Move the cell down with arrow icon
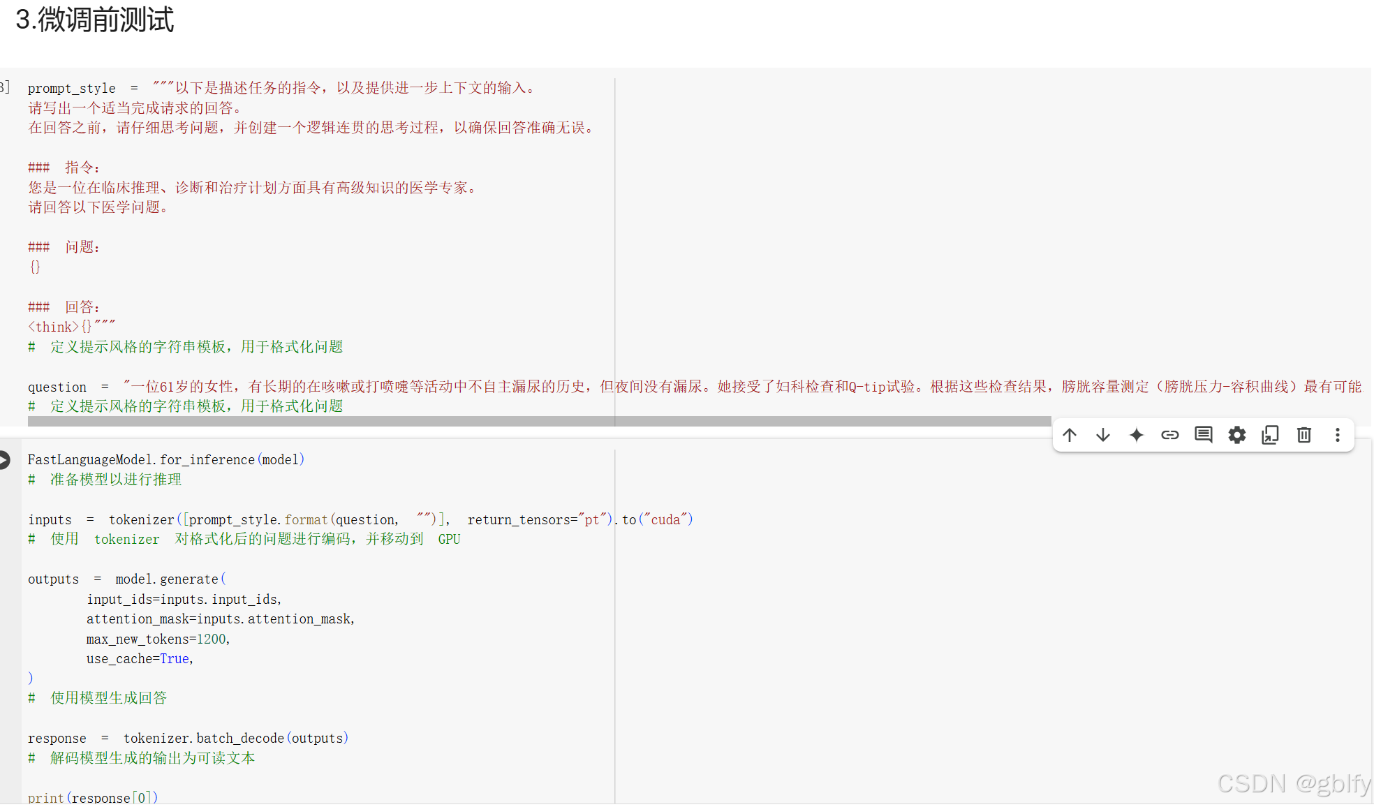 coord(1103,436)
